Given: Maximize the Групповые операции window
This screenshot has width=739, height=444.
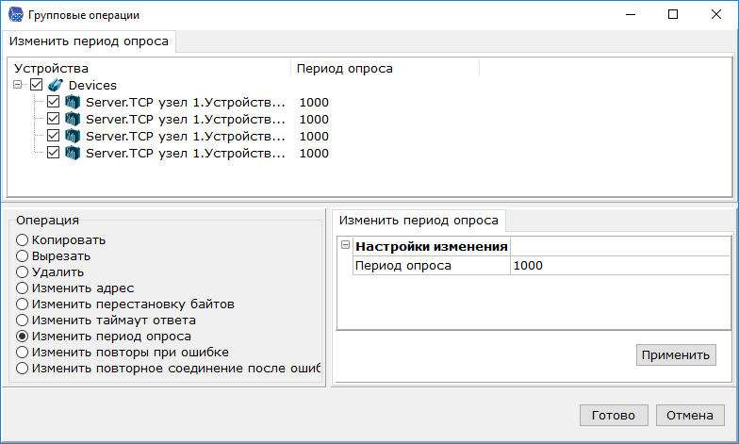Looking at the screenshot, I should (673, 15).
